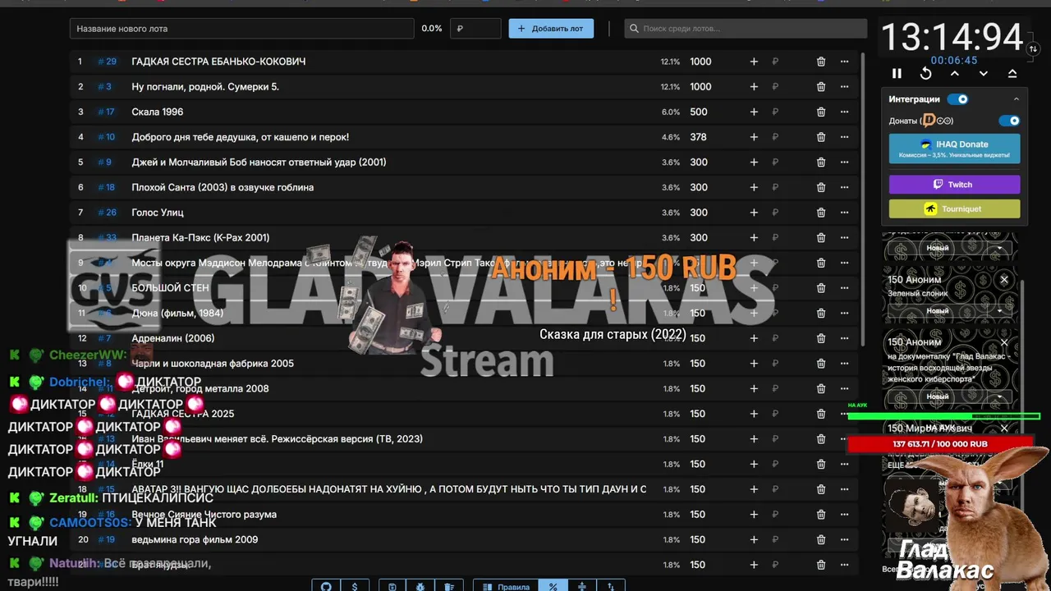The width and height of the screenshot is (1051, 591).
Task: Add amount to Доброго дня тебе дедушка lot
Action: pyautogui.click(x=754, y=137)
